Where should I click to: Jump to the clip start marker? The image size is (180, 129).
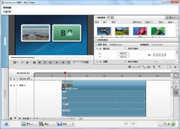pyautogui.click(x=45, y=62)
